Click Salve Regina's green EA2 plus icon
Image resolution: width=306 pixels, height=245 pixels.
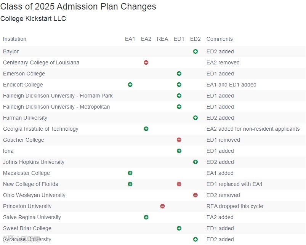[146, 217]
